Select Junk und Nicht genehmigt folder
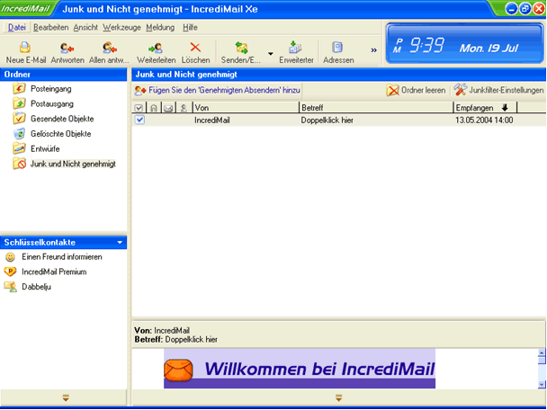Image resolution: width=547 pixels, height=410 pixels. pos(73,164)
